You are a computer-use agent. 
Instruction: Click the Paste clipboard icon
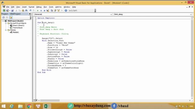pyautogui.click(x=23, y=11)
